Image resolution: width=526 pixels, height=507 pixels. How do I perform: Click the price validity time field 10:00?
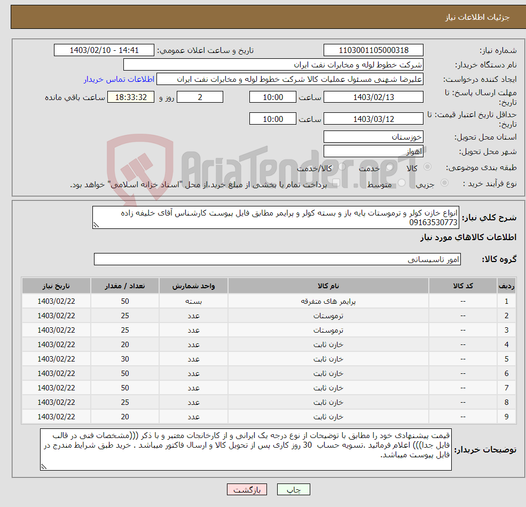(x=273, y=119)
